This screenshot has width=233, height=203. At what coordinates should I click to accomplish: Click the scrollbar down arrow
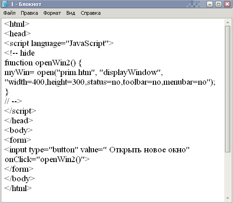point(227,198)
